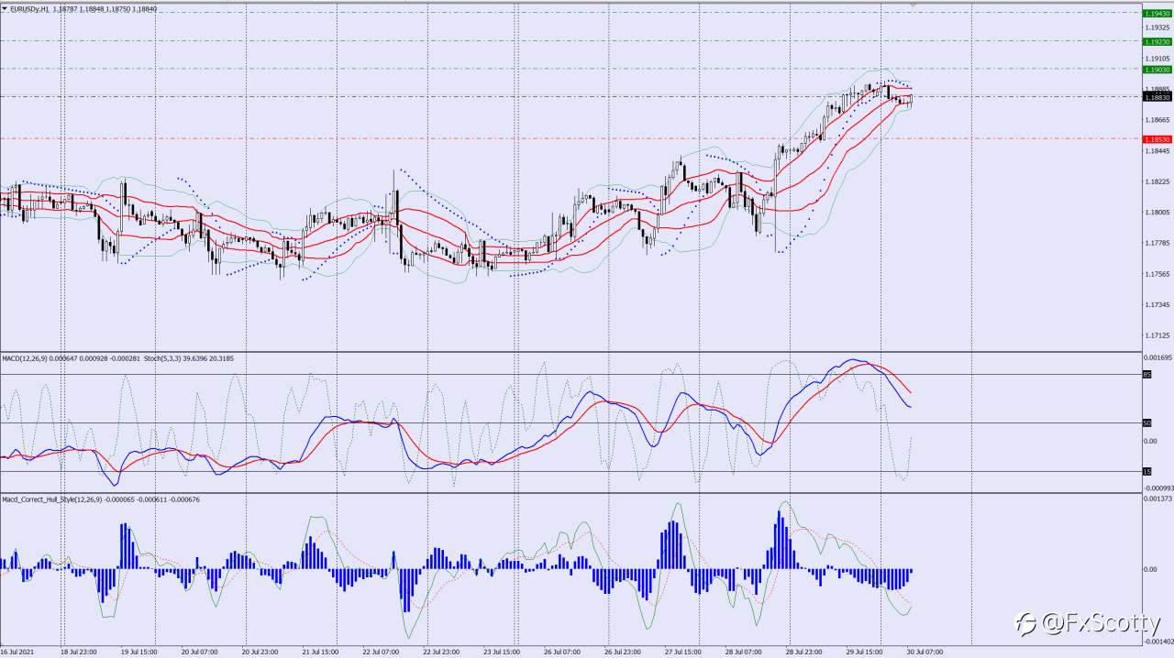
Task: Click the 1.18665 price scale value
Action: click(1157, 120)
